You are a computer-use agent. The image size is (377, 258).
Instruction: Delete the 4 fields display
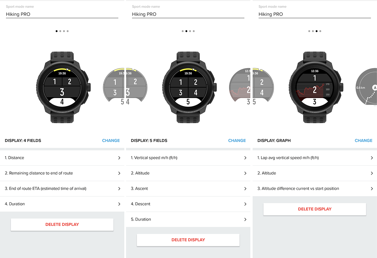62,224
